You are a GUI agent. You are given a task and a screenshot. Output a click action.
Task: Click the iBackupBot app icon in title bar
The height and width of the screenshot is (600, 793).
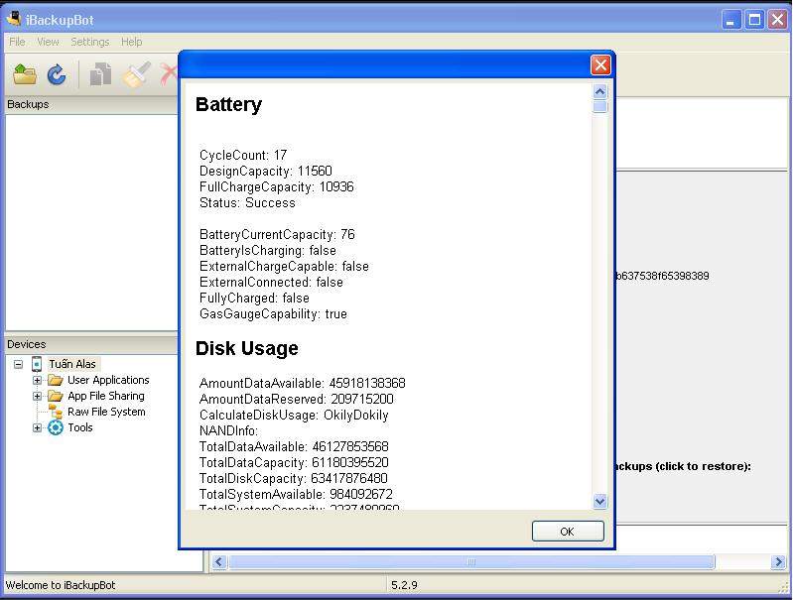[14, 19]
